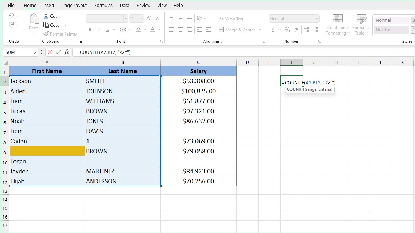Open the Data ribbon tab

click(124, 5)
